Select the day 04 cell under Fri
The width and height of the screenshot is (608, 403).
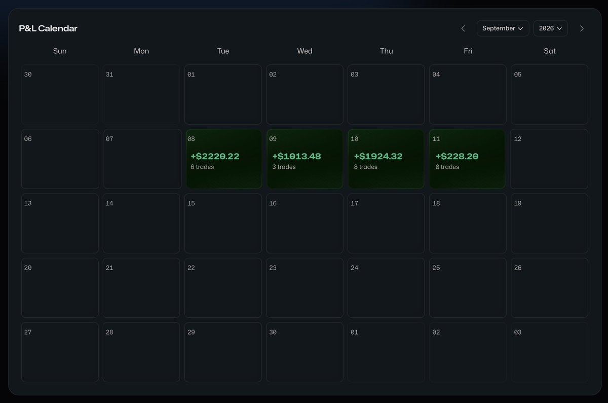[x=468, y=95]
